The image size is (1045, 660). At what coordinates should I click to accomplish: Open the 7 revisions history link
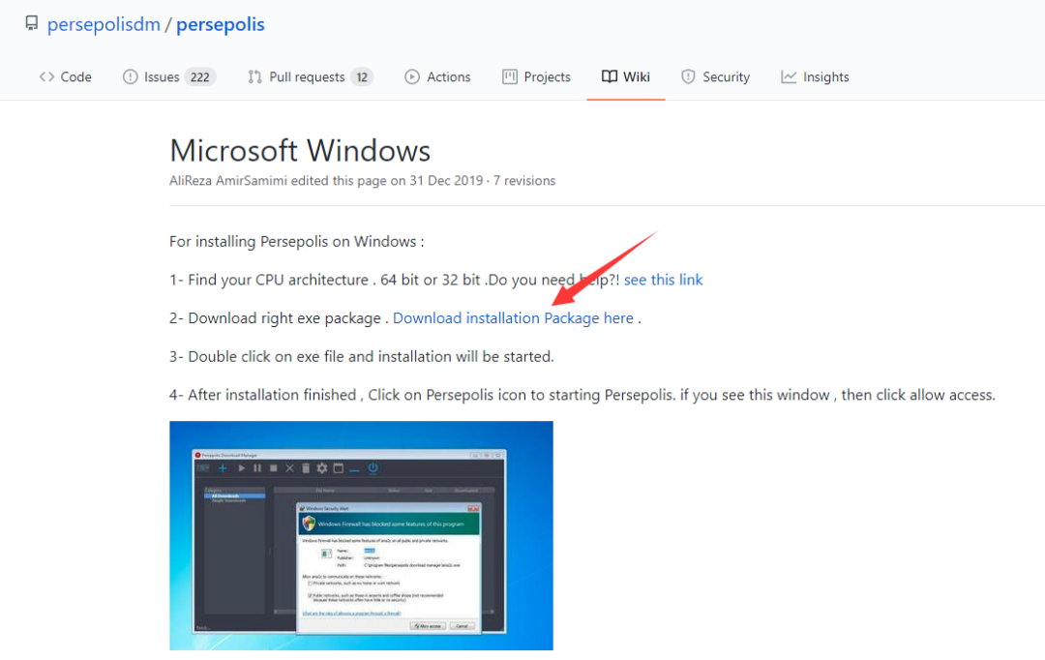(523, 181)
